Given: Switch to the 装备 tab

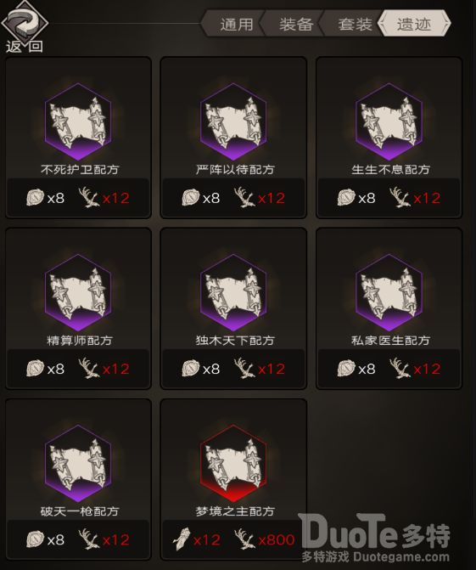Looking at the screenshot, I should coord(295,24).
